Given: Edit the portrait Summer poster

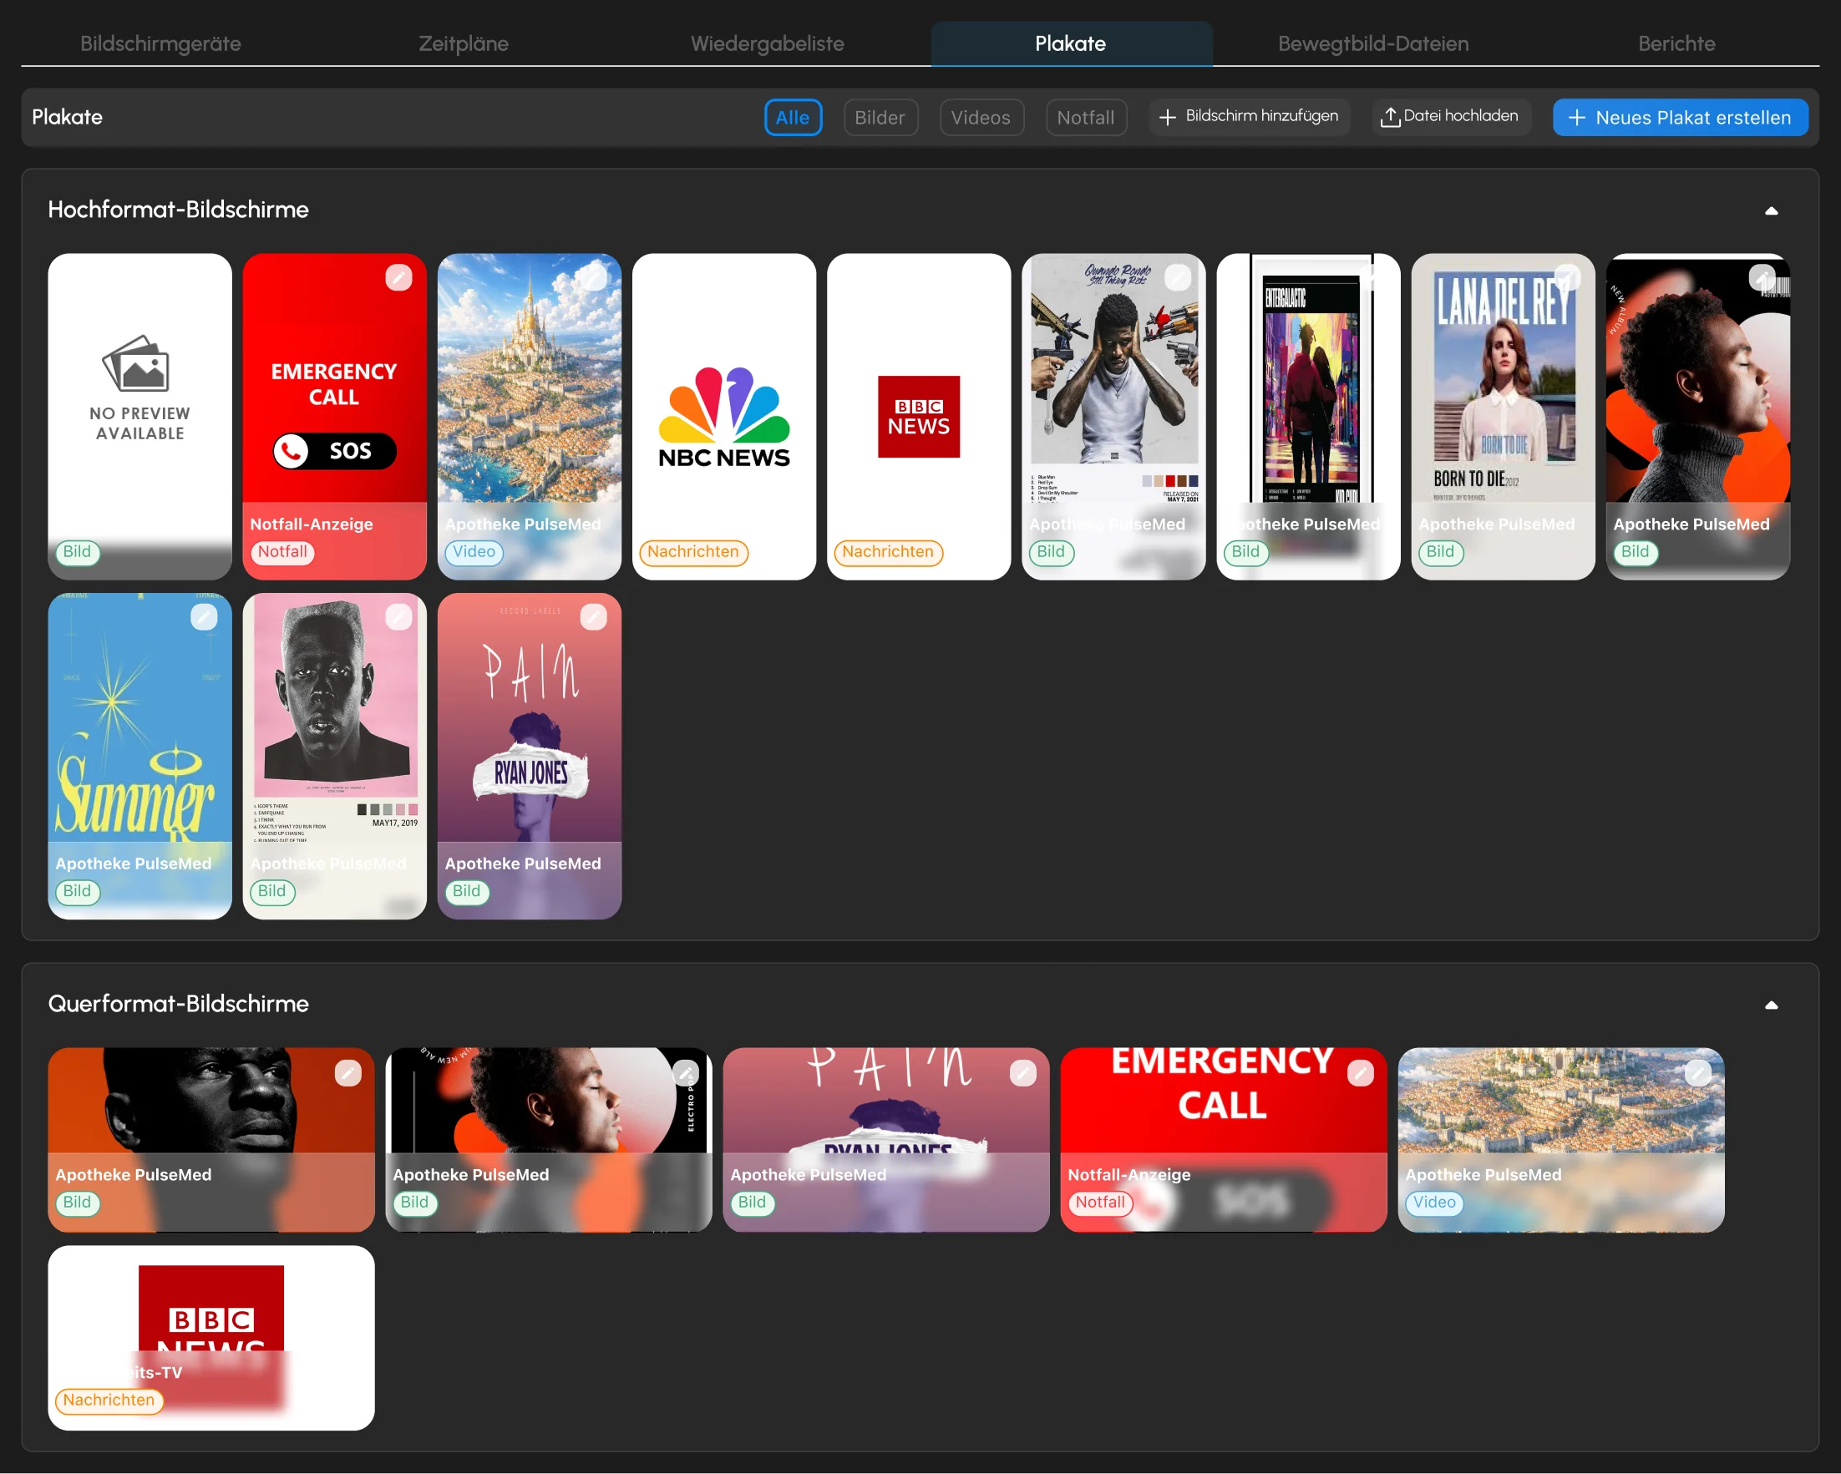Looking at the screenshot, I should coord(203,617).
